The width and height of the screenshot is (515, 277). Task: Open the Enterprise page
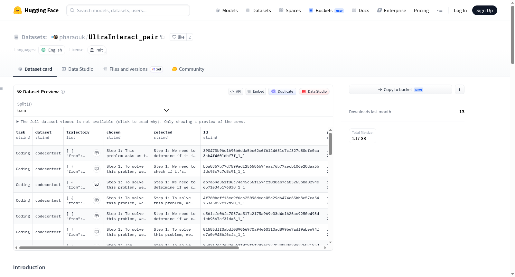pyautogui.click(x=391, y=11)
